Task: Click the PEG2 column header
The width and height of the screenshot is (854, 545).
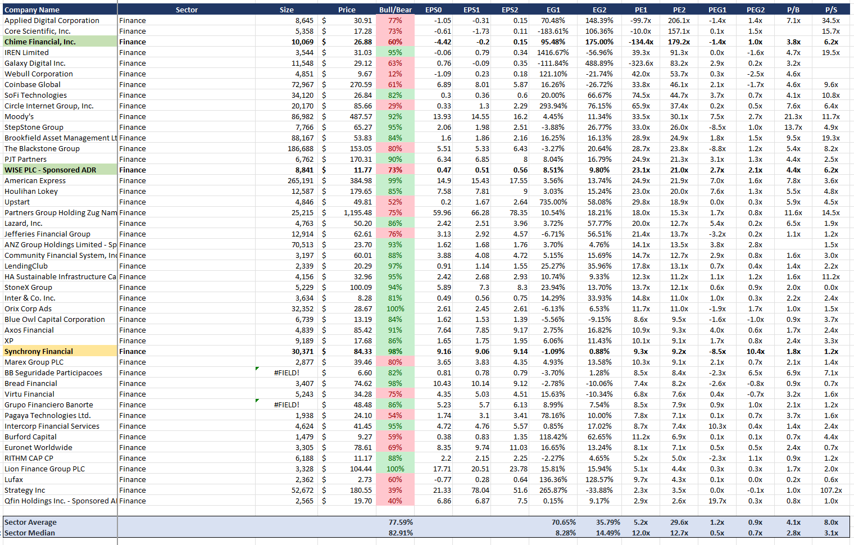Action: click(x=756, y=10)
